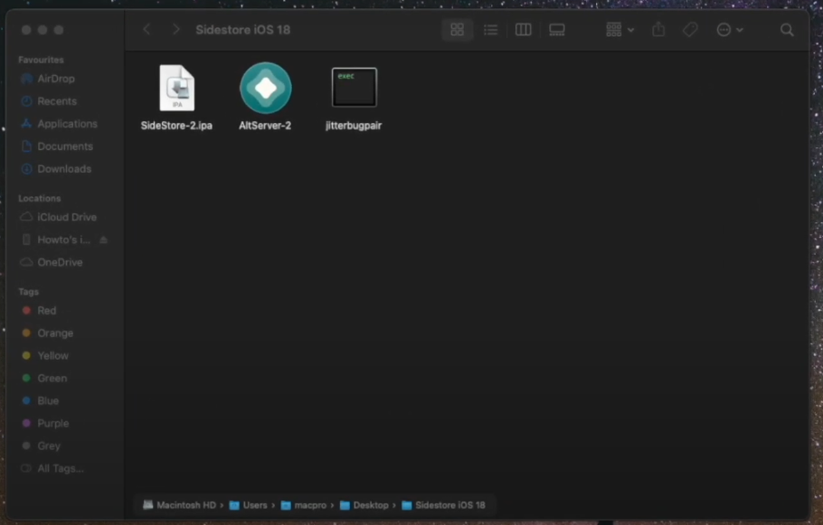The image size is (823, 525).
Task: Click the Sidestore iOS 18 window title
Action: [243, 30]
